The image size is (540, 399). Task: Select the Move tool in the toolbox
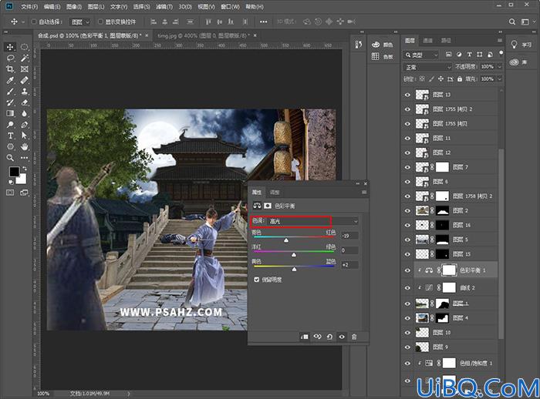(x=10, y=47)
